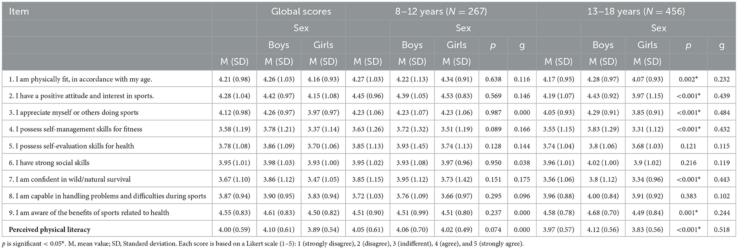
Task: Click "0.439" effect size in item 2 row
Action: (x=722, y=96)
